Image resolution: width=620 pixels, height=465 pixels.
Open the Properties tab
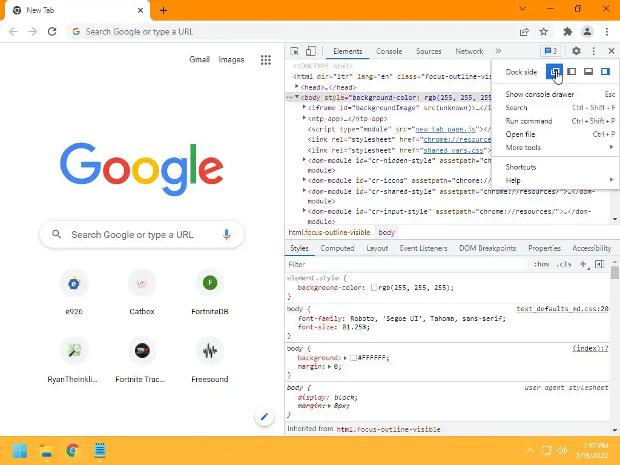pyautogui.click(x=544, y=248)
